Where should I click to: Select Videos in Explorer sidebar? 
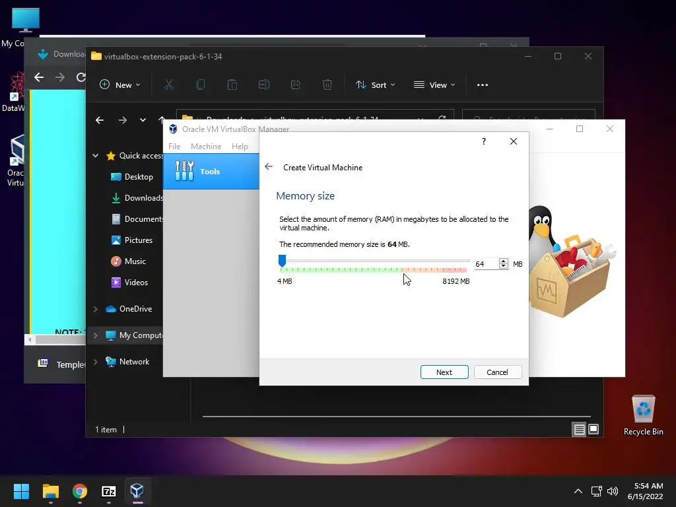(x=129, y=283)
